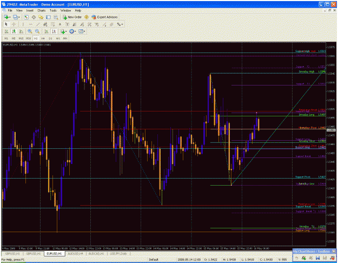Screen dimensions: 338x263
Task: Show the Terminal window icon
Action: pyautogui.click(x=48, y=17)
